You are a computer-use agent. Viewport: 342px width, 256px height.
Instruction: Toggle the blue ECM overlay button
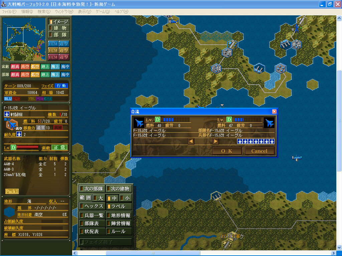[53, 44]
